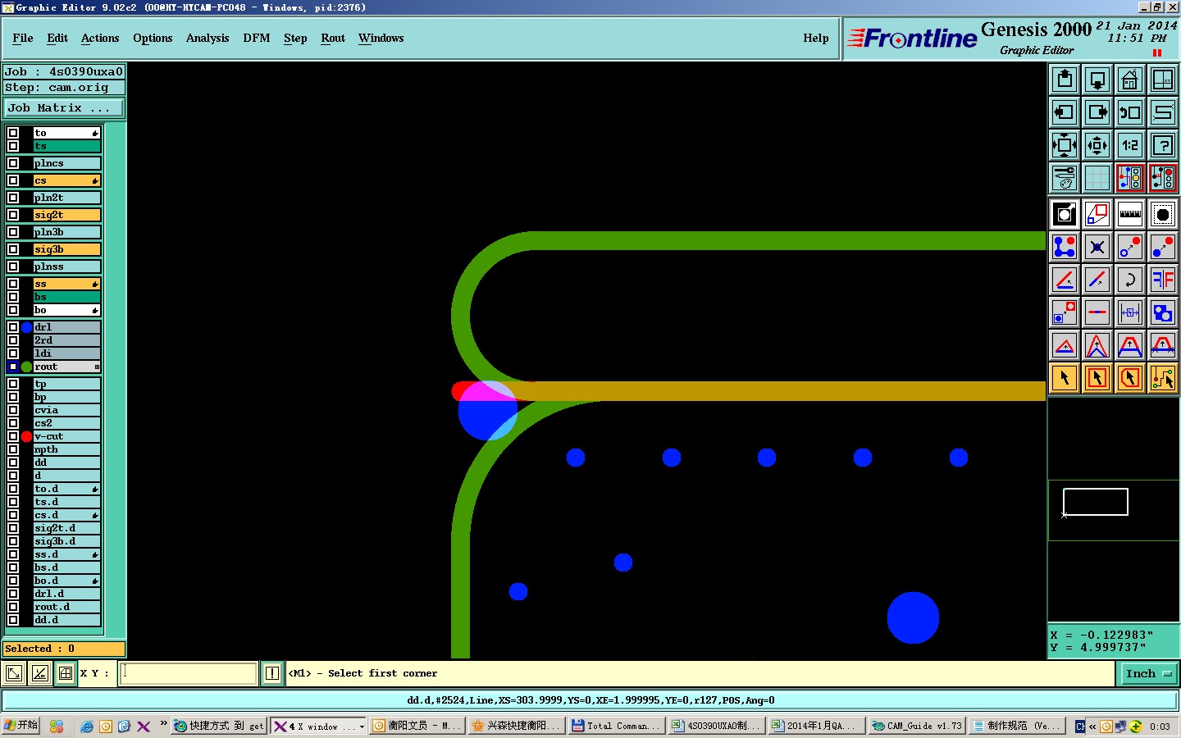This screenshot has height=738, width=1181.
Task: Toggle the checkbox for layer sig2t
Action: 13,215
